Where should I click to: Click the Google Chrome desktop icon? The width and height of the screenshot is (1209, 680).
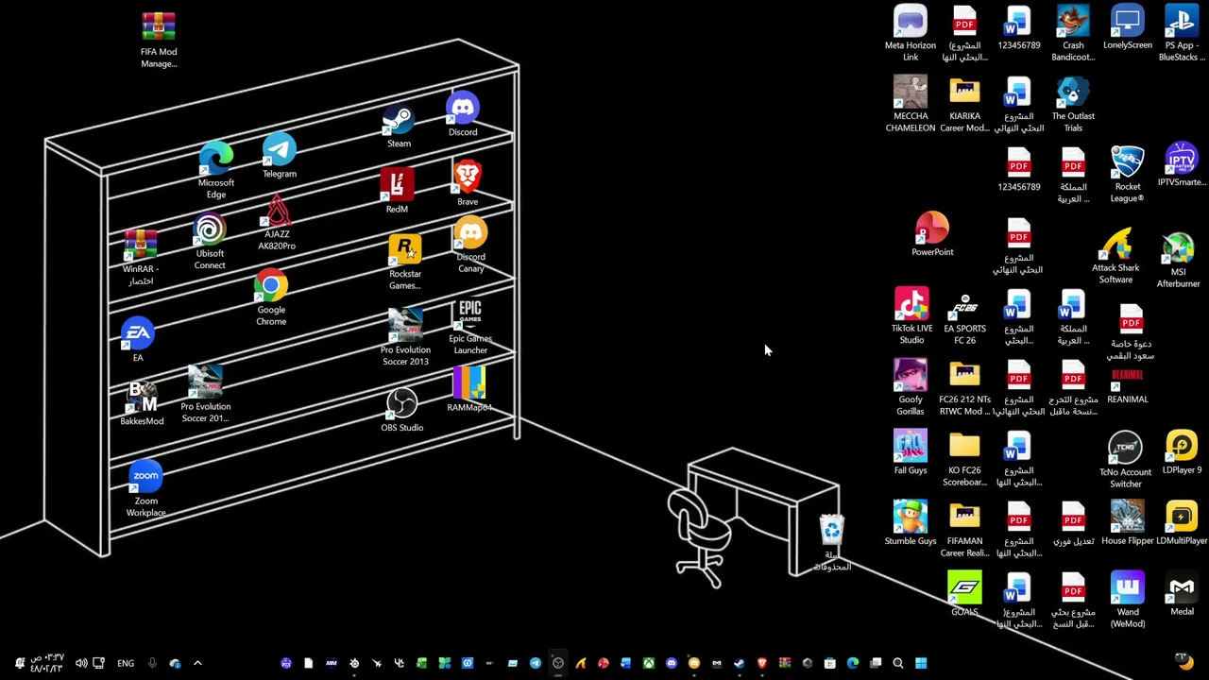[x=271, y=298]
